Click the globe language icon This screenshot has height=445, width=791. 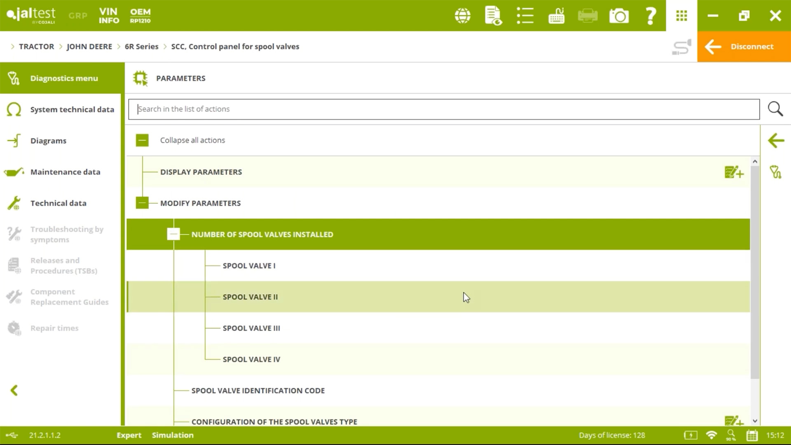[463, 16]
